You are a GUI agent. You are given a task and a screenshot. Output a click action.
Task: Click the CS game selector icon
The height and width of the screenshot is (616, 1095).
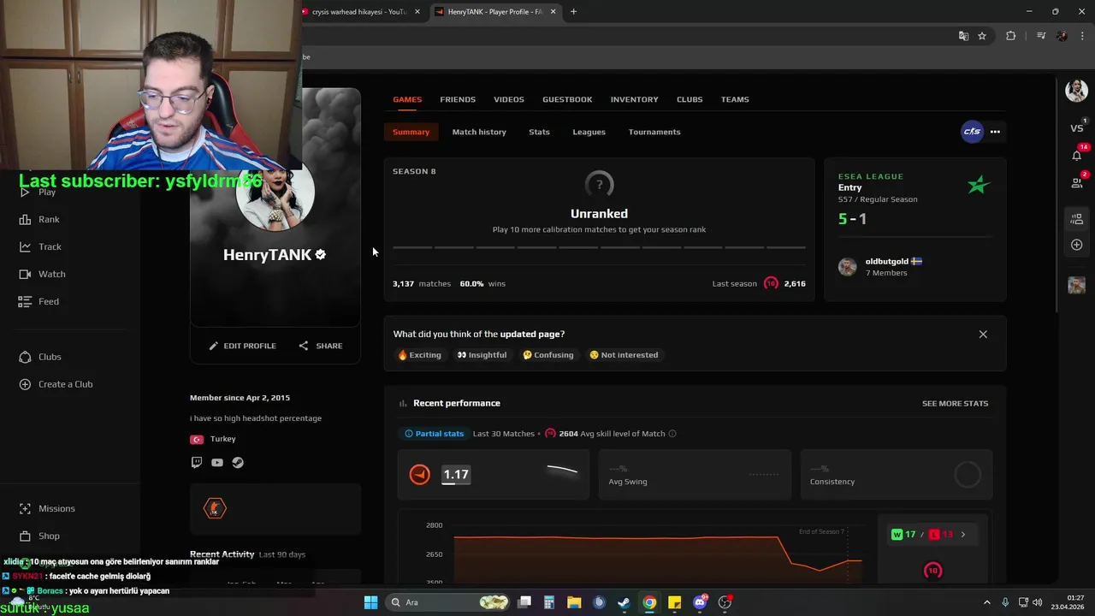972,132
